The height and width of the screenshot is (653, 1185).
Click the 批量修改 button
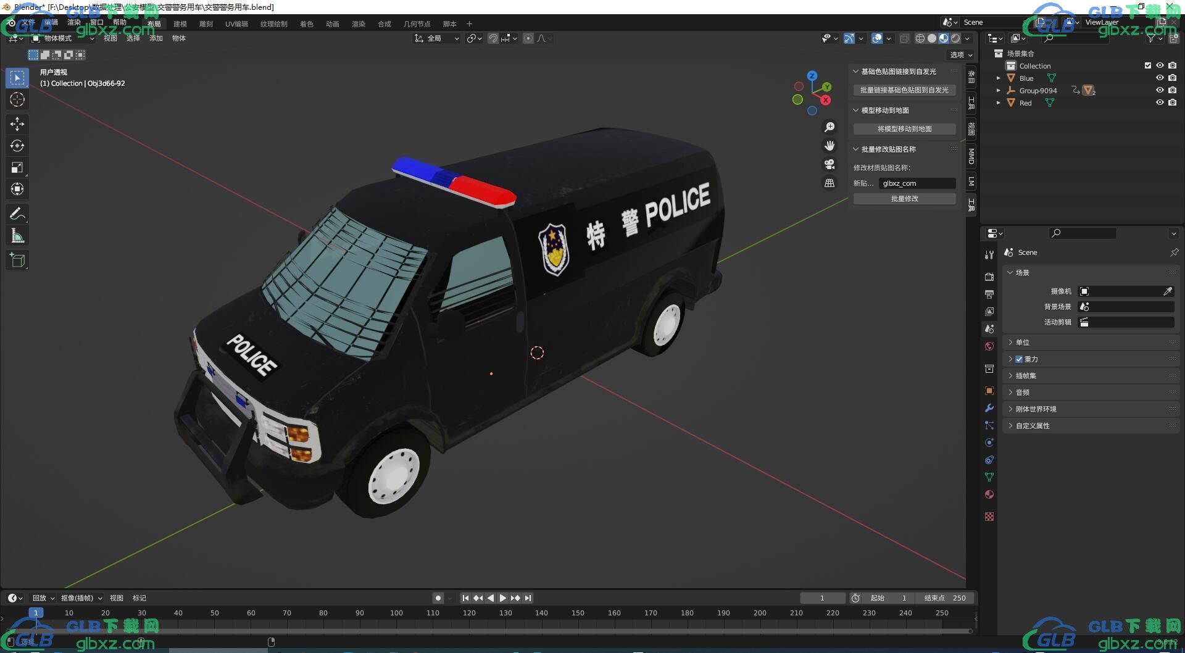tap(905, 199)
